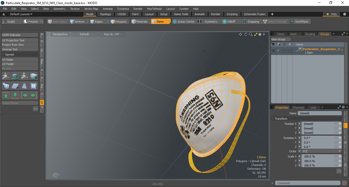Image resolution: width=349 pixels, height=187 pixels.
Task: Toggle Scale X channel keyframe dot
Action: 299,156
